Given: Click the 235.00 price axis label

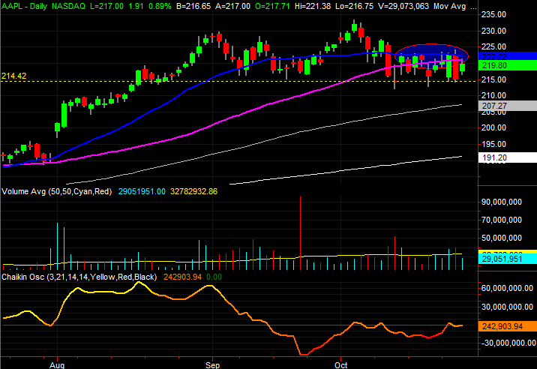Looking at the screenshot, I should (x=496, y=15).
